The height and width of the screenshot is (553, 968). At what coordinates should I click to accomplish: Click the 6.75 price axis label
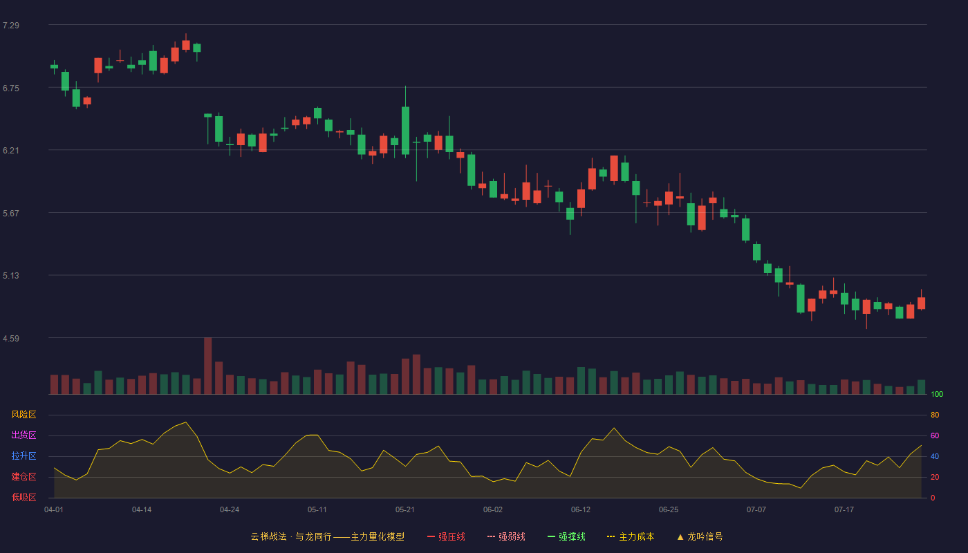[x=11, y=88]
